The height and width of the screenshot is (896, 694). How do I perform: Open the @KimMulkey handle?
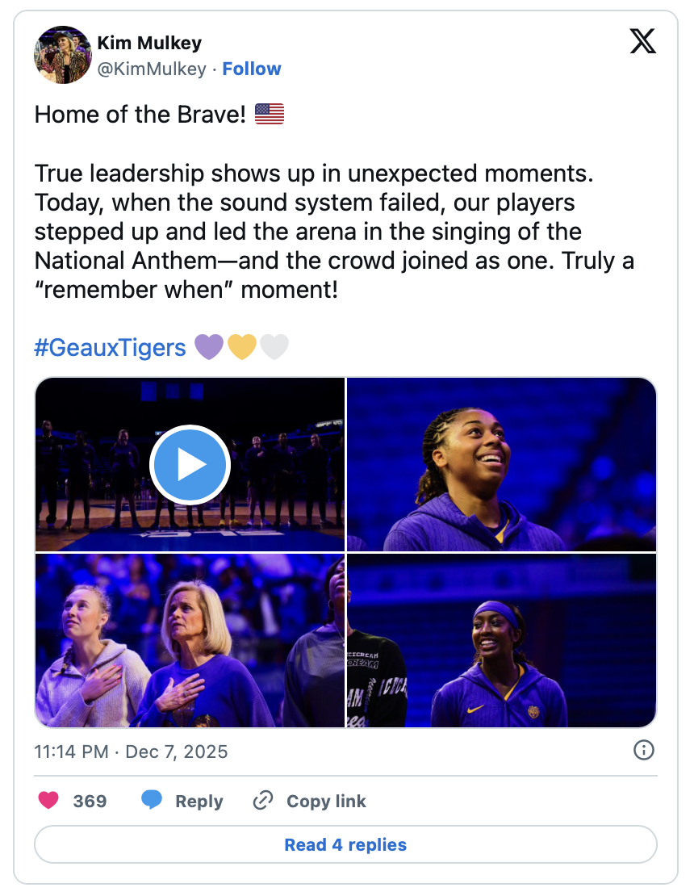pos(152,69)
